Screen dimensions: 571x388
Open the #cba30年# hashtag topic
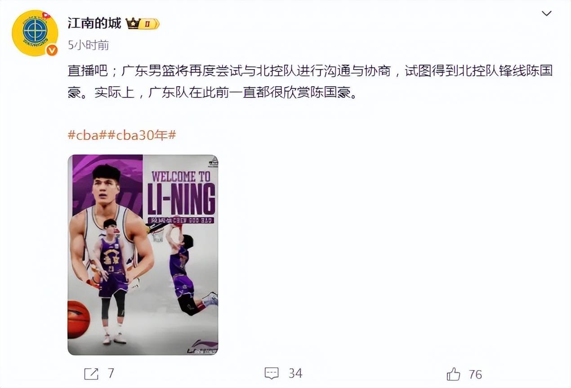(140, 135)
